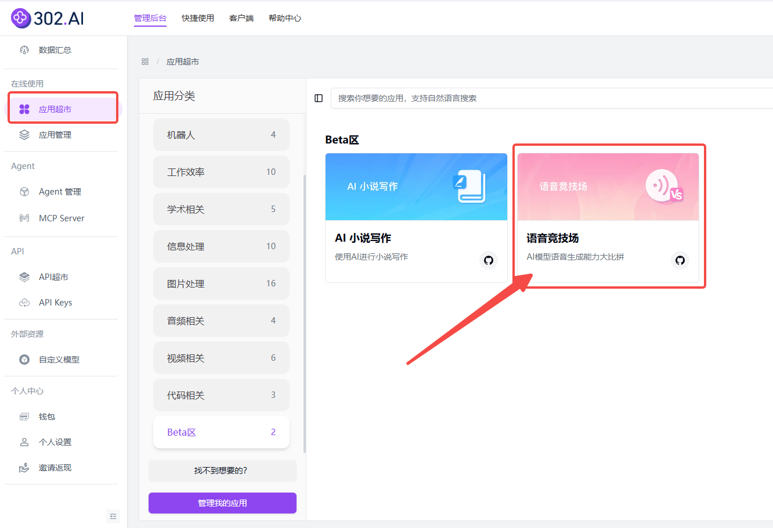Screen dimensions: 773x528
Task: Click the voice VS icon on 语音竞技场 banner
Action: 664,187
